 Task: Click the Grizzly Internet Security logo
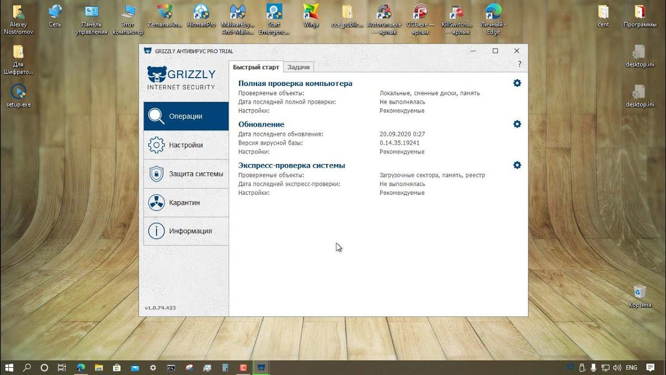point(181,78)
